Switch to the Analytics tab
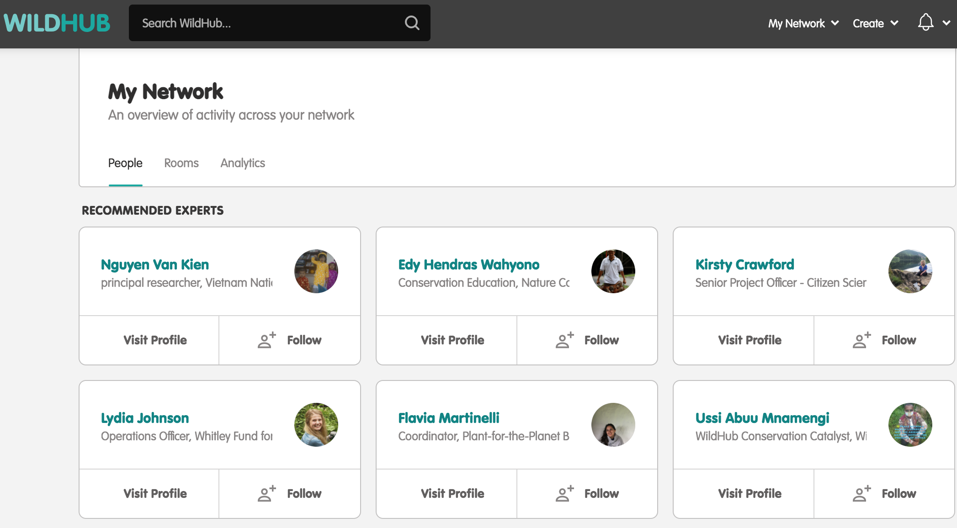Viewport: 957px width, 528px height. point(243,163)
